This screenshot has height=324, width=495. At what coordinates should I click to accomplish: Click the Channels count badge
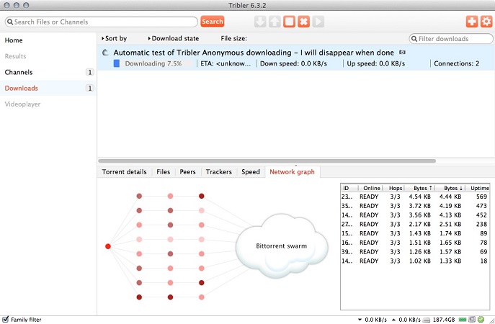[89, 72]
